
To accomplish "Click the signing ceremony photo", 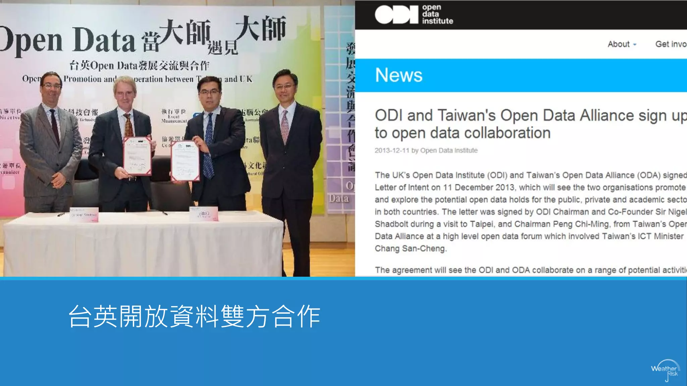I will tap(177, 138).
